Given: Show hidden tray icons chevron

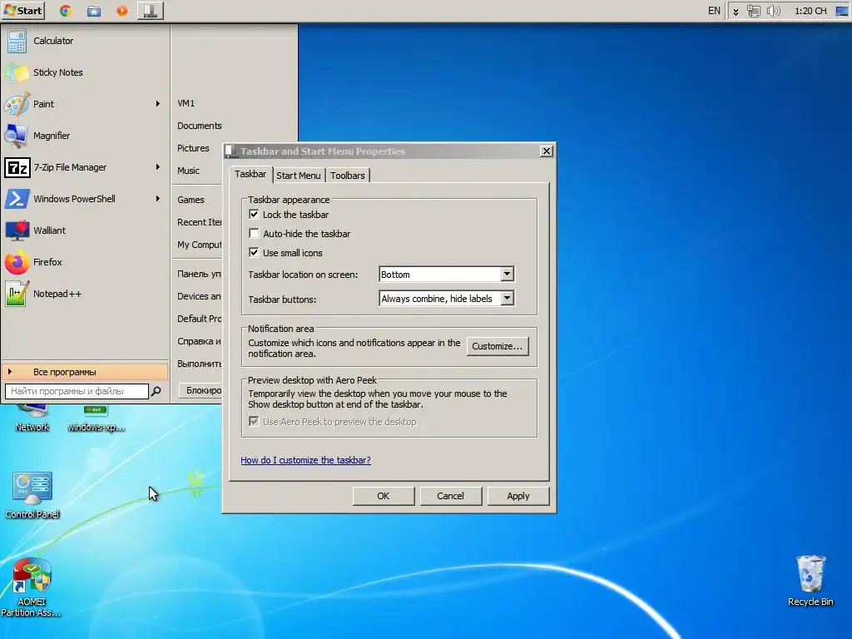Looking at the screenshot, I should [736, 12].
